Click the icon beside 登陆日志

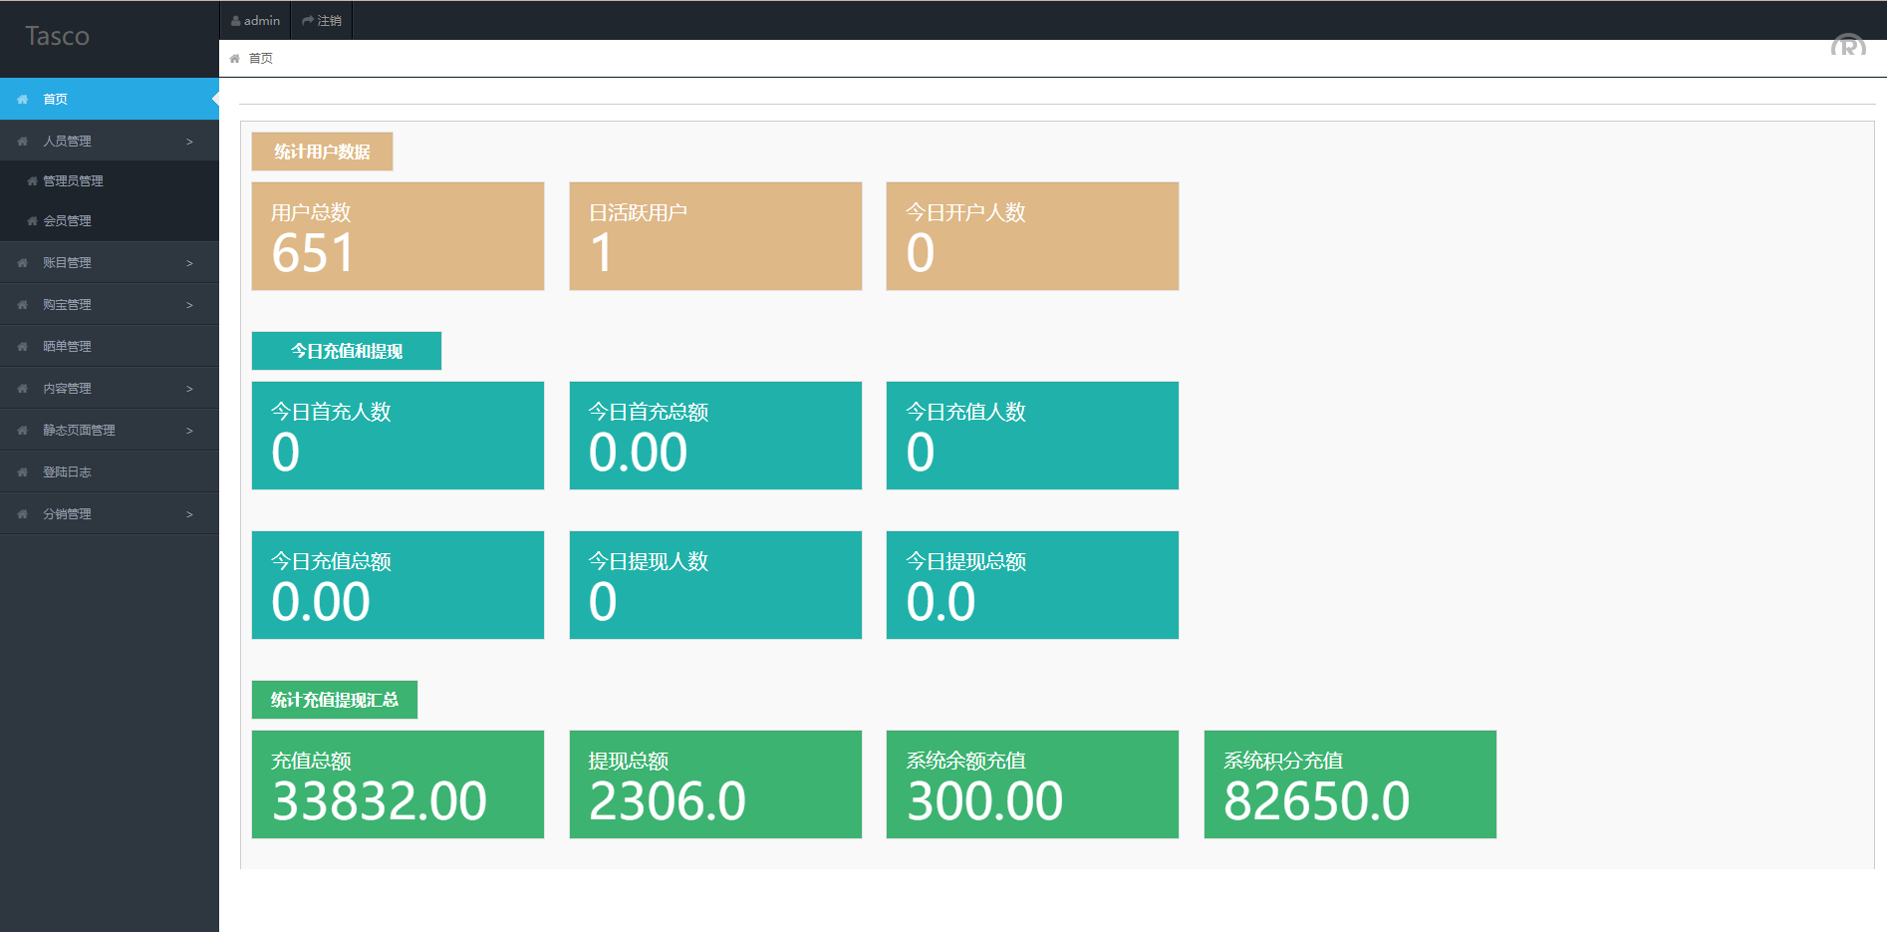[22, 472]
